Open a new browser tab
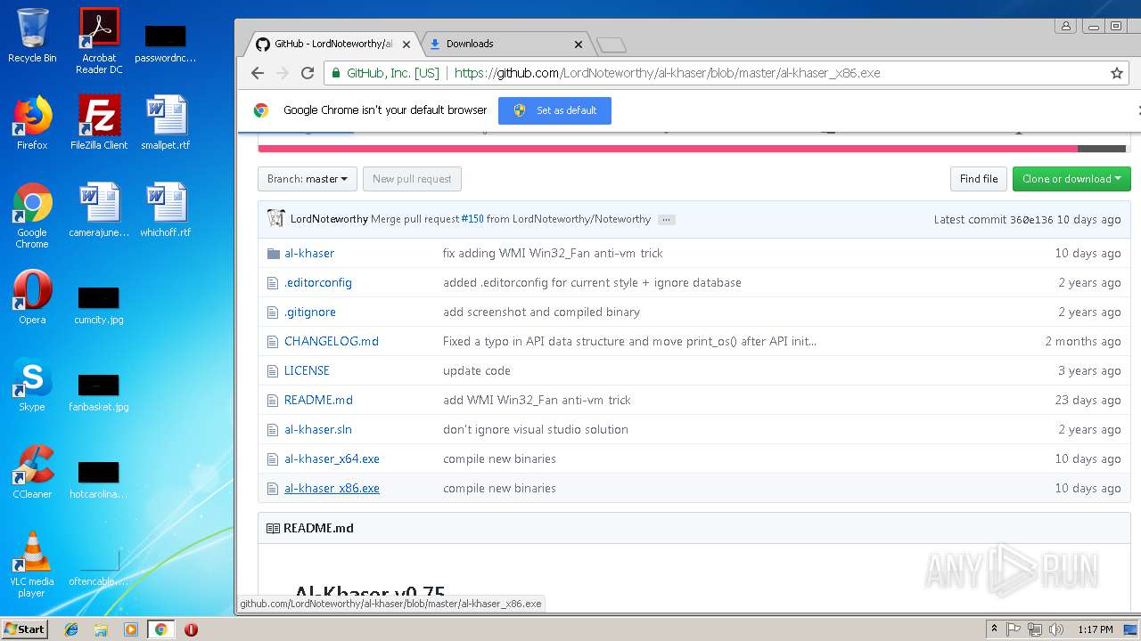1141x641 pixels. click(612, 45)
